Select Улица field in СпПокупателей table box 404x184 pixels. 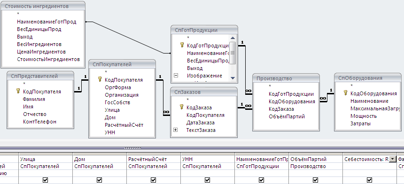[x=112, y=110]
